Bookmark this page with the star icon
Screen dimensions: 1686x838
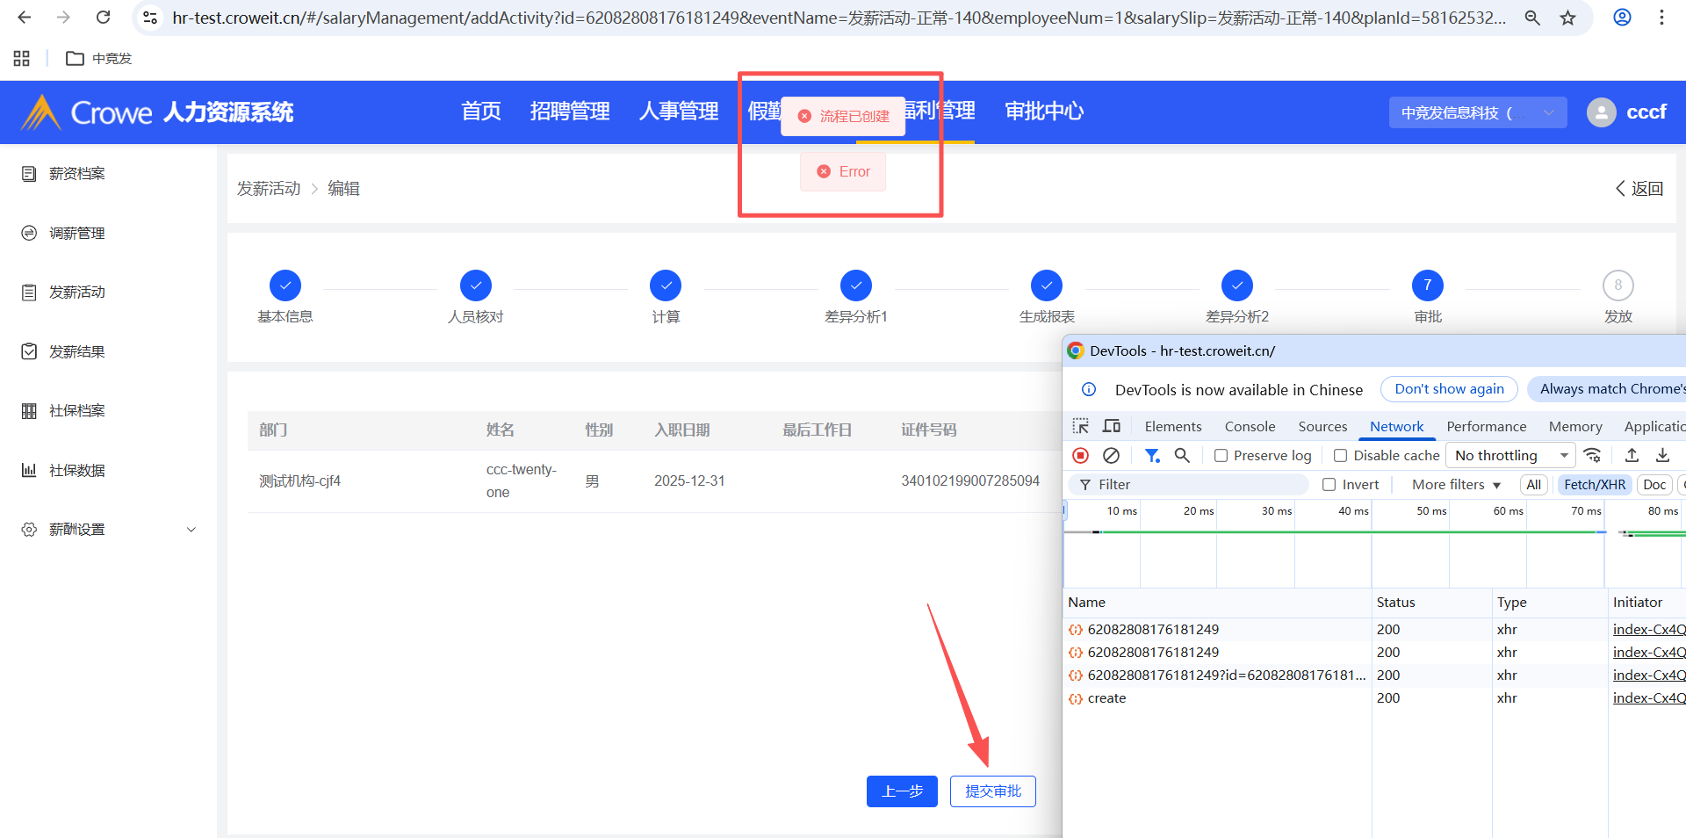click(1567, 18)
